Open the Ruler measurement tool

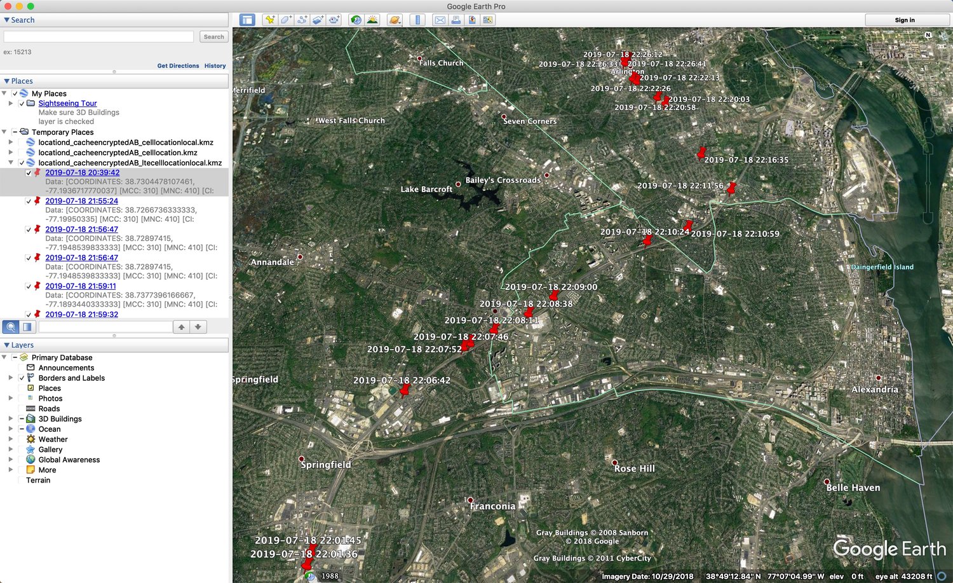click(x=417, y=20)
